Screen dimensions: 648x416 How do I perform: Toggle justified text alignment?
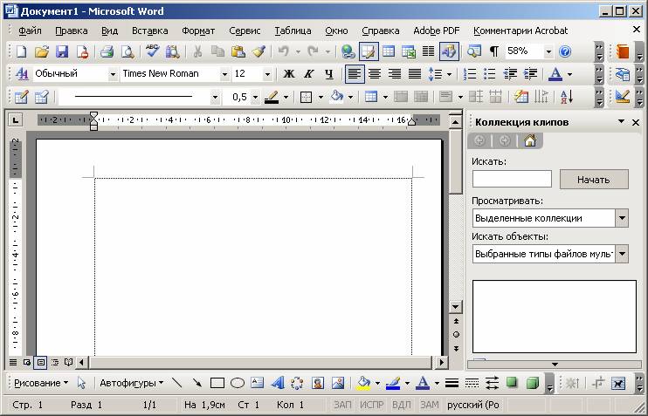[415, 74]
